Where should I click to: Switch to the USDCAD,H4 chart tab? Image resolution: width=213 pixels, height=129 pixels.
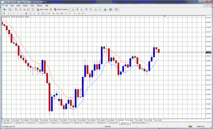[x=66, y=123]
